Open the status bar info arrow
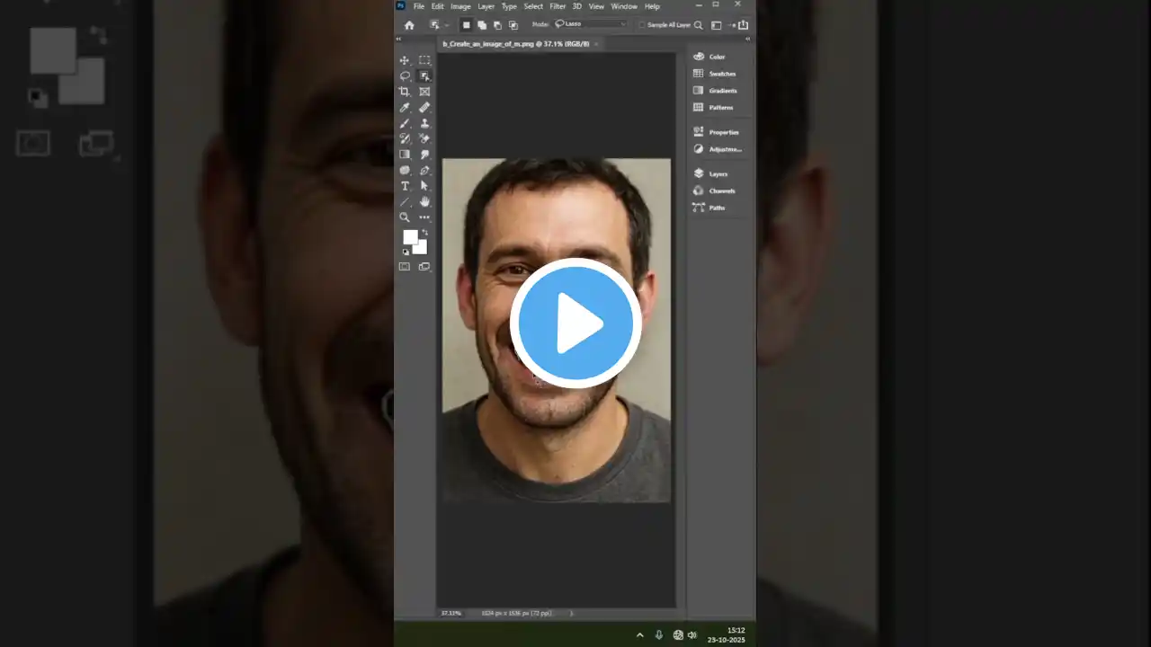 [571, 613]
